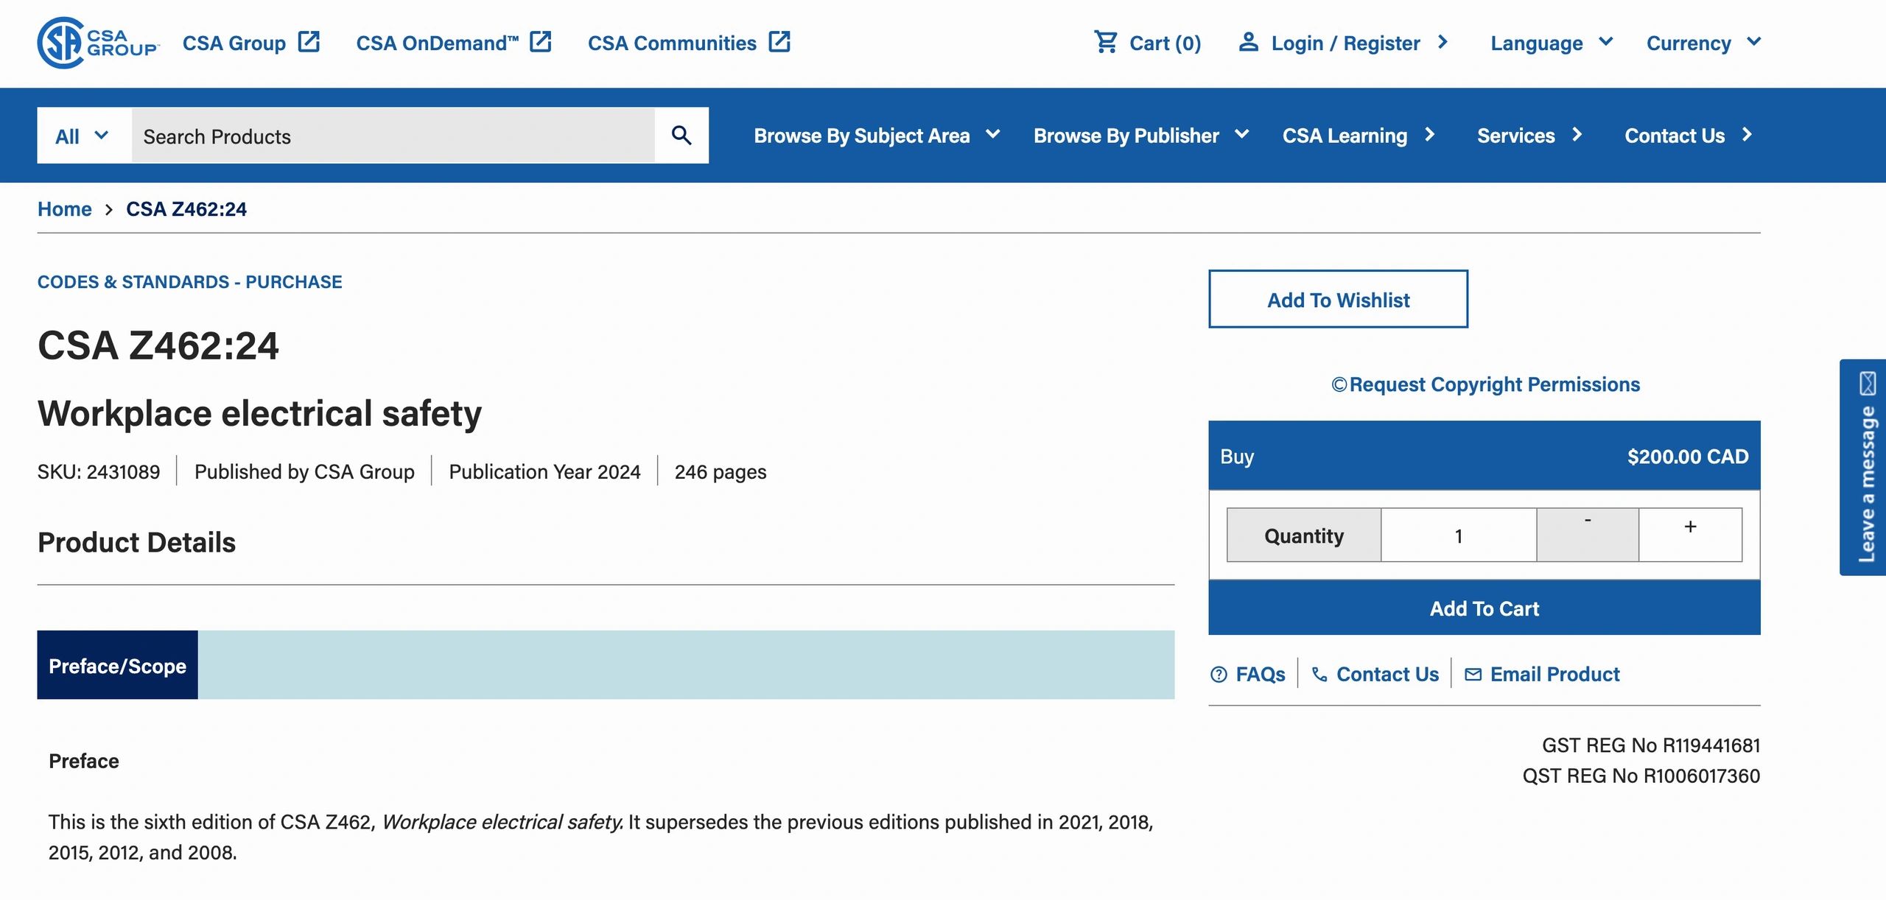Image resolution: width=1886 pixels, height=900 pixels.
Task: Click the FAQs question mark icon
Action: click(1219, 675)
